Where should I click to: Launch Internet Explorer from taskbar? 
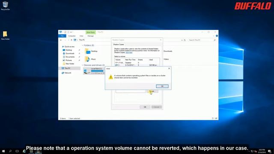tap(24, 151)
